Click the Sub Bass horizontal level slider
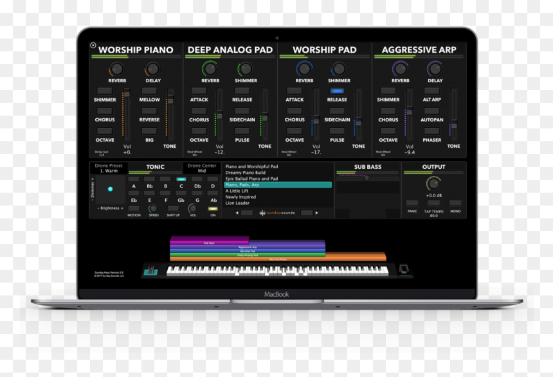Screen dimensions: 553x377 [368, 179]
